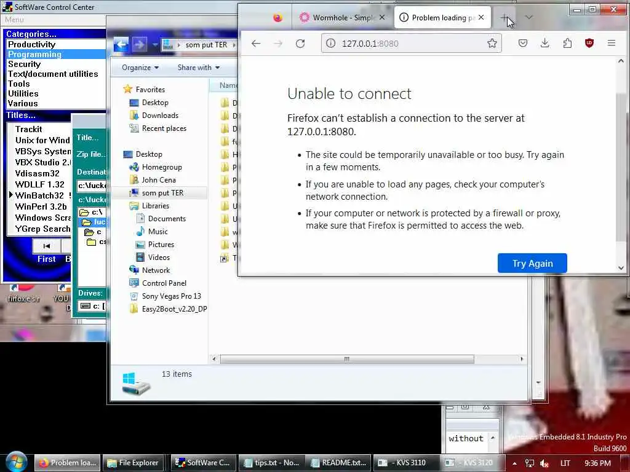
Task: Select Trackit in the Titles list
Action: coord(28,129)
